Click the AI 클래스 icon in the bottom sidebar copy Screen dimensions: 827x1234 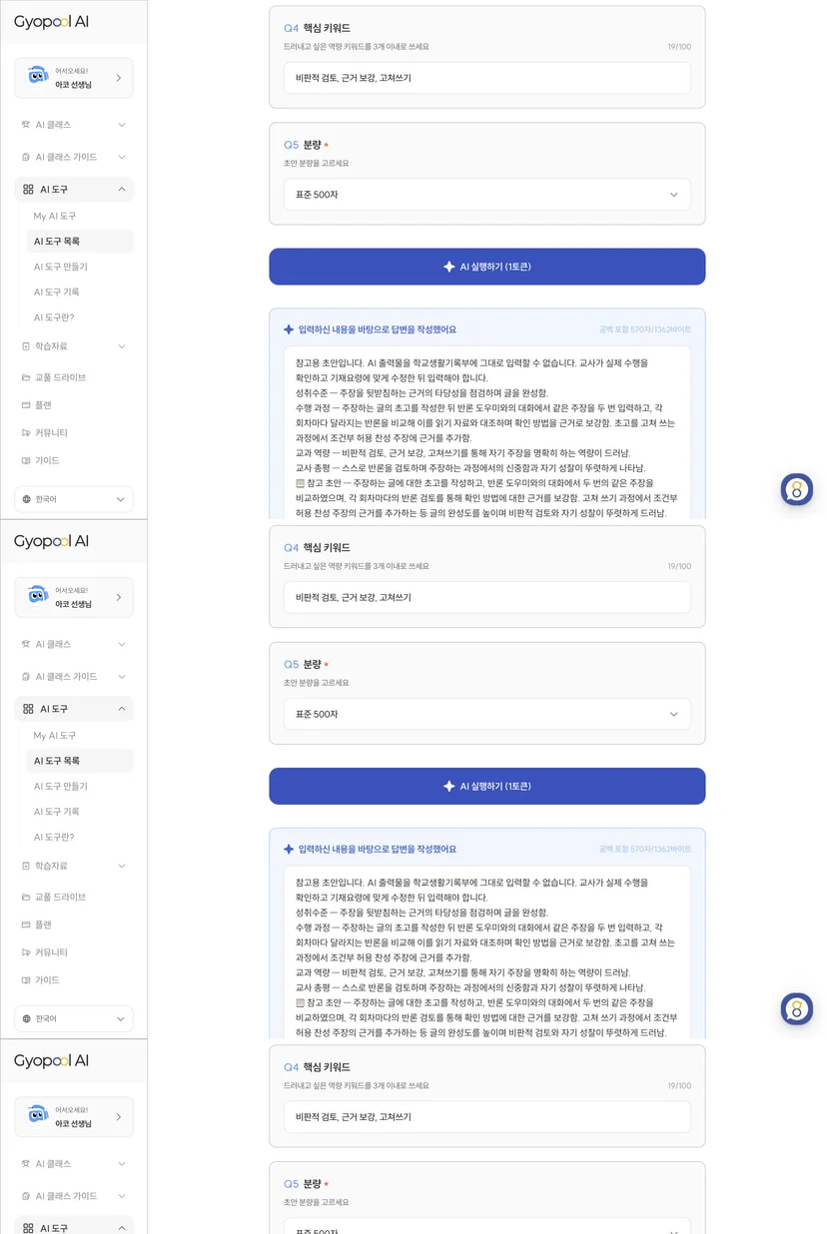[27, 1164]
